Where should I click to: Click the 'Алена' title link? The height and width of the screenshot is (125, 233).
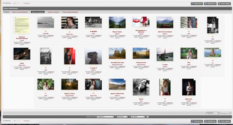141,99
